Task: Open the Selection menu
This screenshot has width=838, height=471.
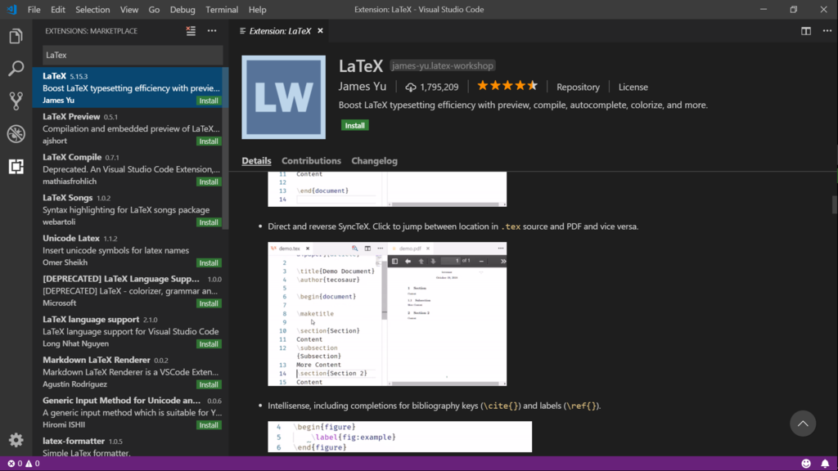Action: pyautogui.click(x=92, y=10)
